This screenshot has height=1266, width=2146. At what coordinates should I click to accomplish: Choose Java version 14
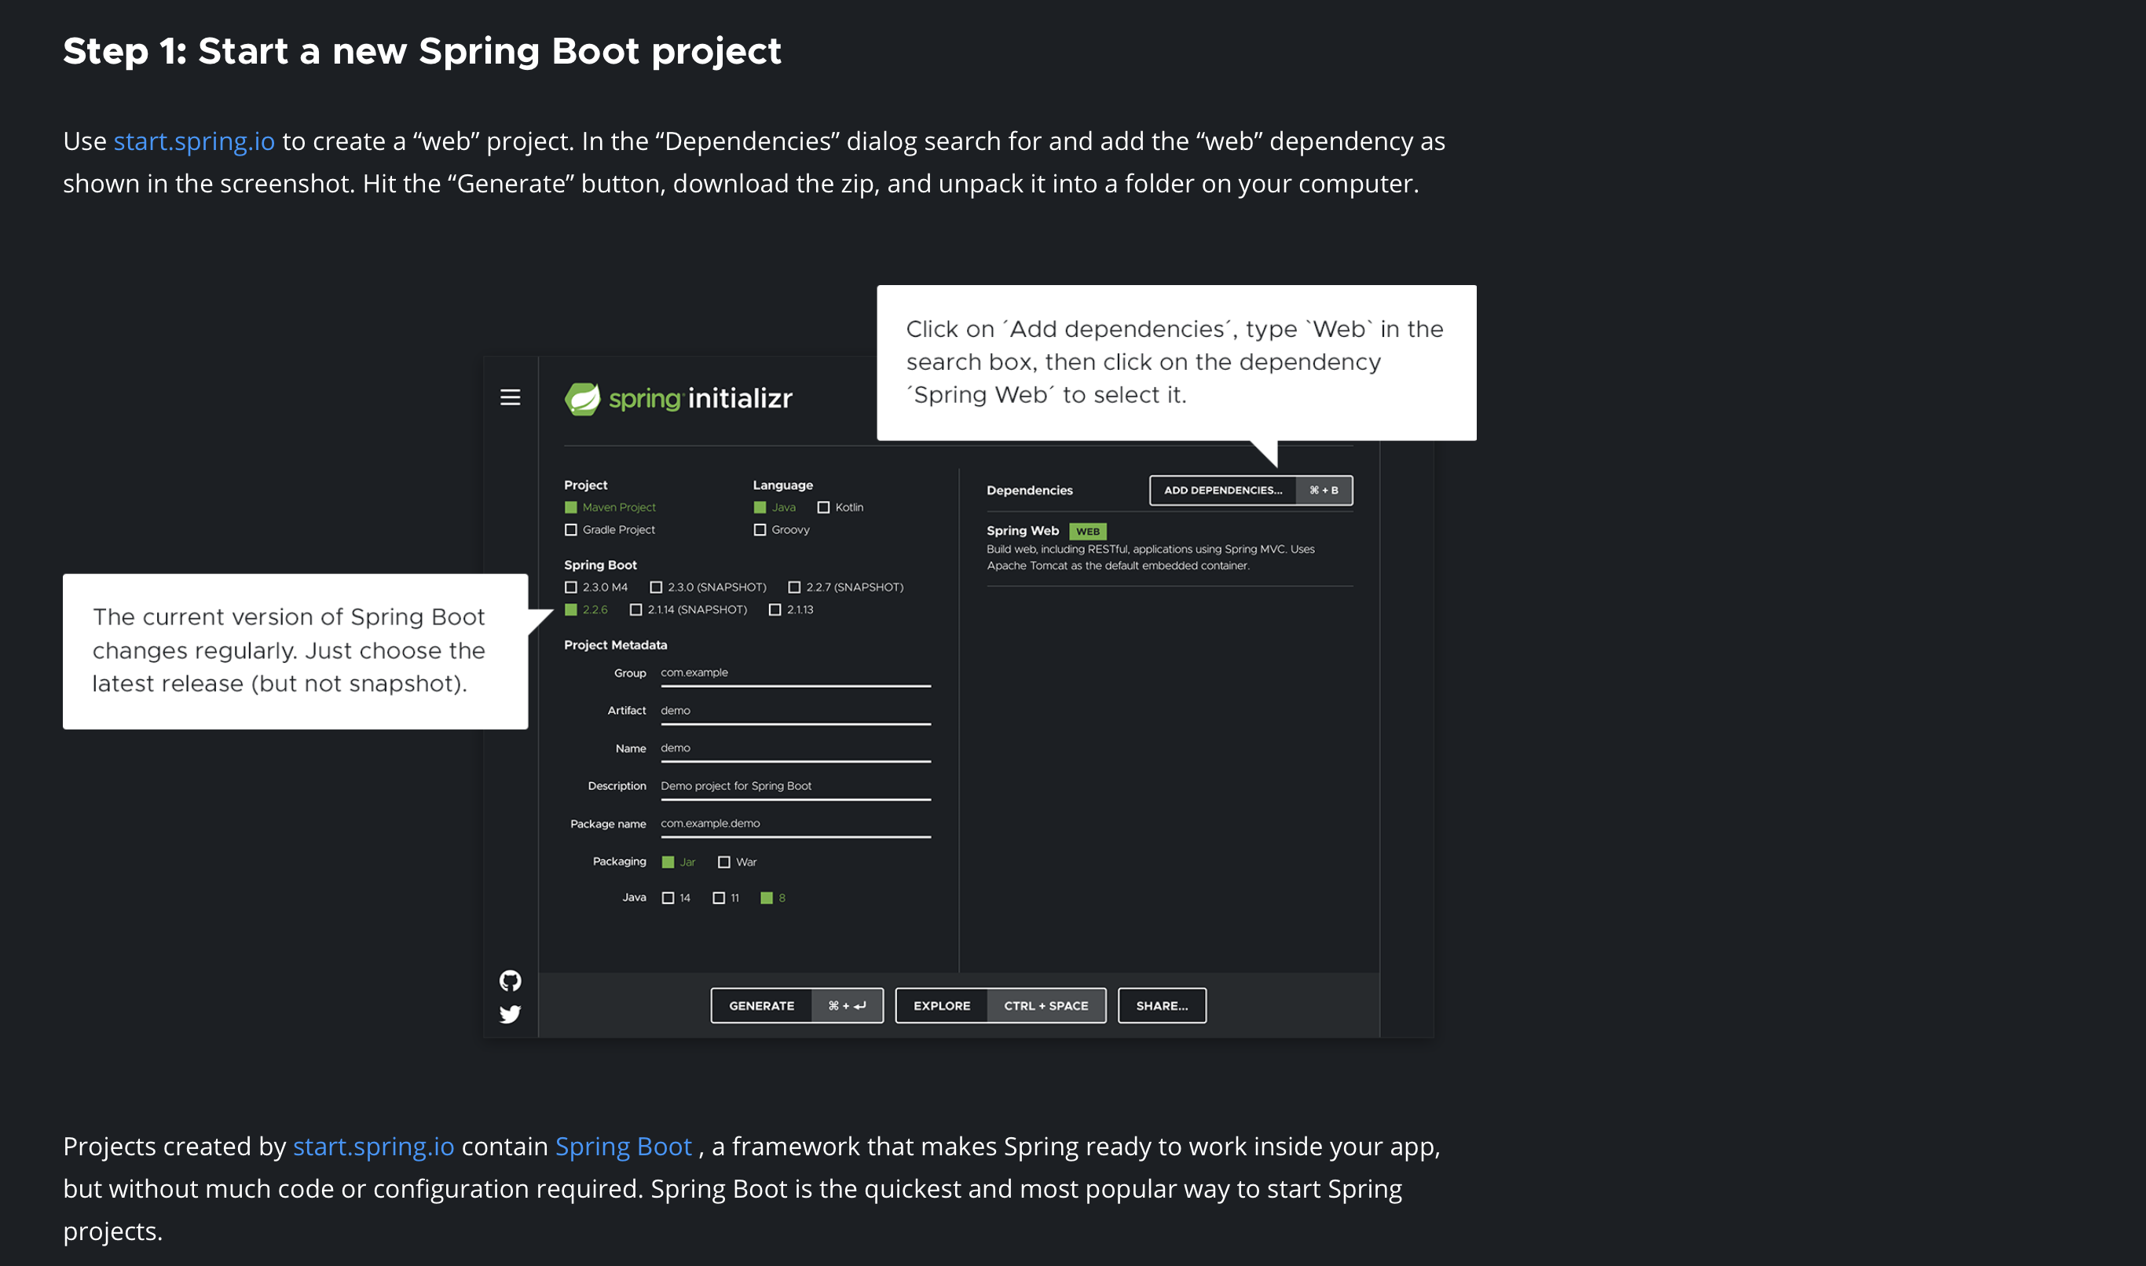tap(668, 898)
